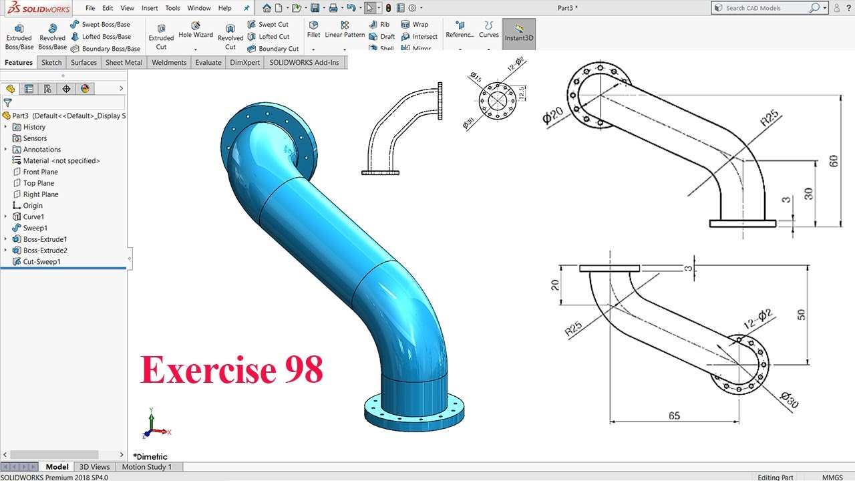Select the Wrap tool

(415, 25)
